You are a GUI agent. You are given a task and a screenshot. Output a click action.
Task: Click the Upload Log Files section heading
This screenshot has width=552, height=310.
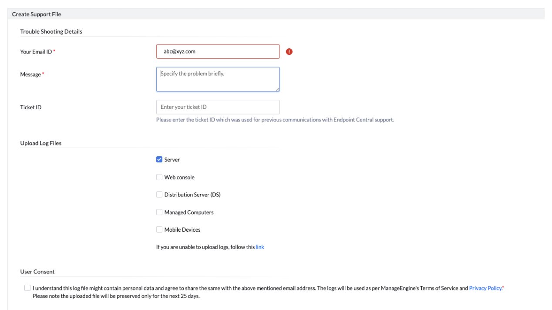click(40, 143)
